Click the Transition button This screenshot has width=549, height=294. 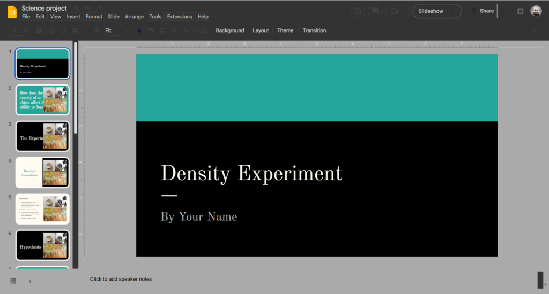pyautogui.click(x=314, y=30)
